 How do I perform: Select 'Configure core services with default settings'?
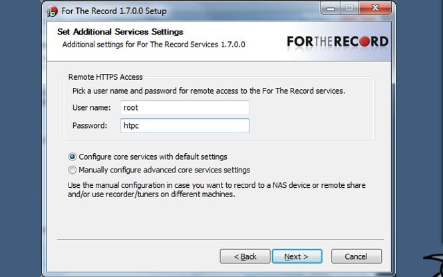pyautogui.click(x=73, y=157)
